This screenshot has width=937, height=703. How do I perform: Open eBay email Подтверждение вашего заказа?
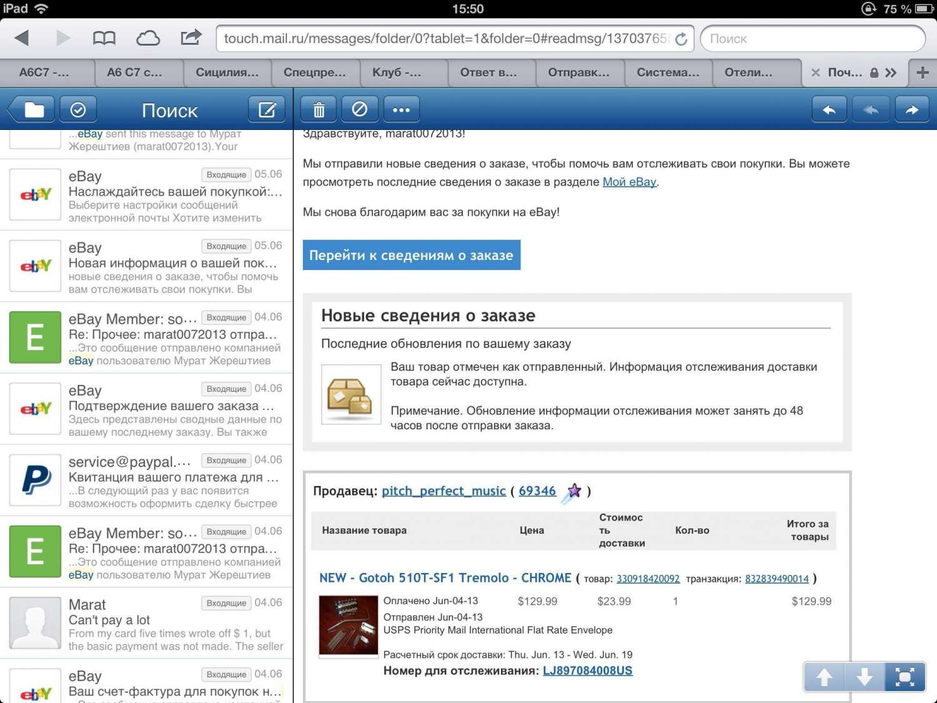point(147,409)
